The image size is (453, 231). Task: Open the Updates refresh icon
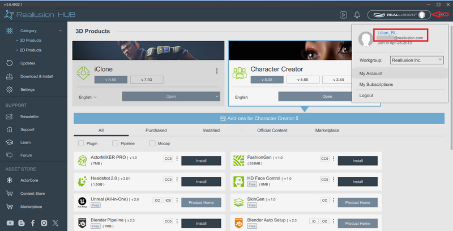tap(10, 63)
